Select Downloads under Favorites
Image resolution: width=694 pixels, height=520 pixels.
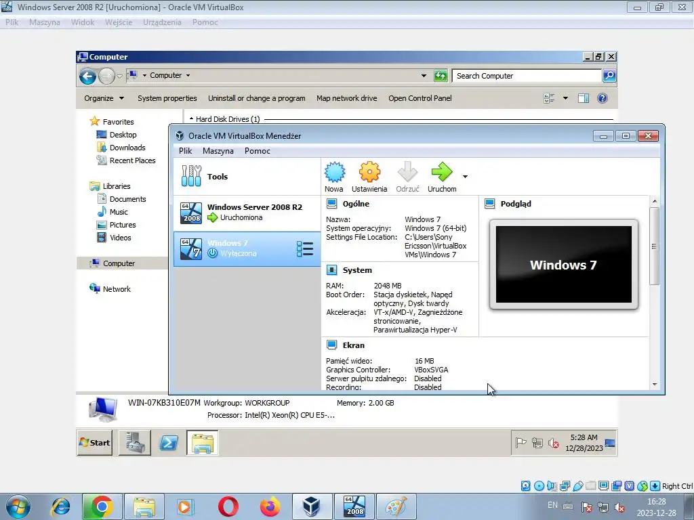pyautogui.click(x=121, y=147)
